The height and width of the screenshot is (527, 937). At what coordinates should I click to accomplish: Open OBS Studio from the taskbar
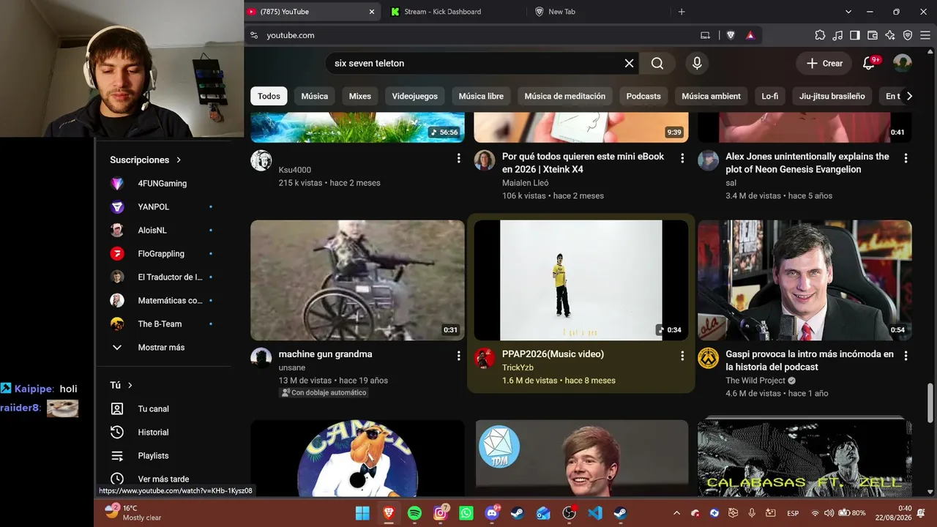tap(569, 513)
